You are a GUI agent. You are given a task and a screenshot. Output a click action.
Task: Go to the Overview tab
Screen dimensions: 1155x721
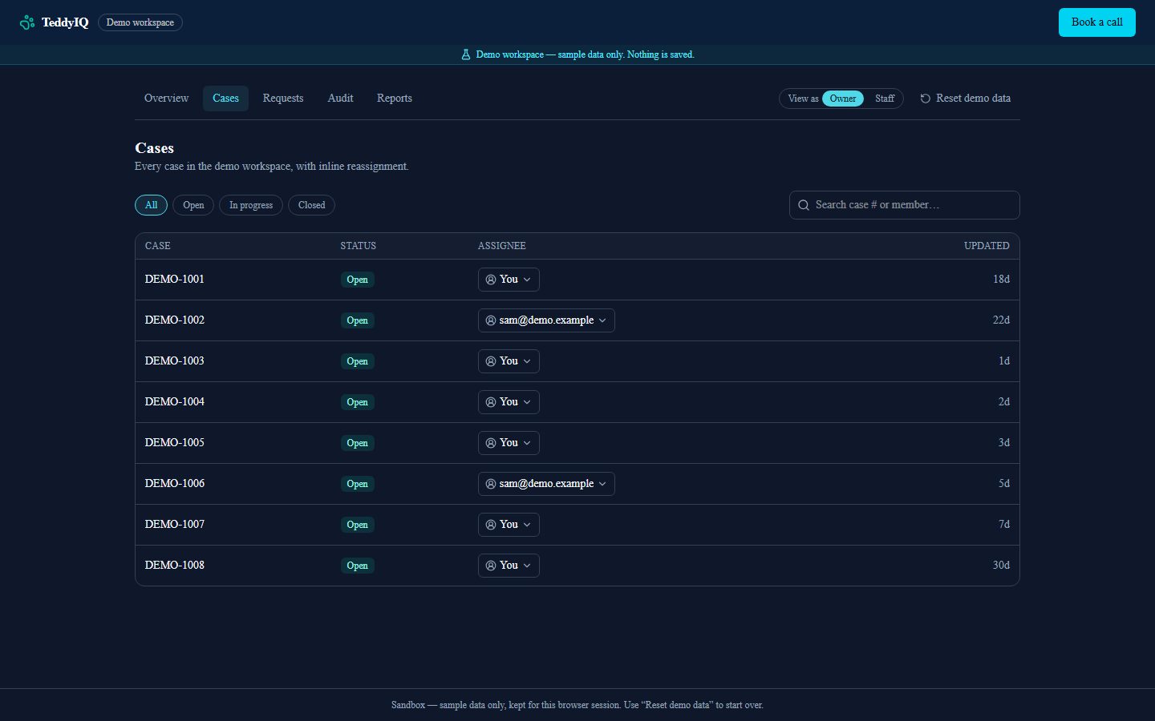[x=166, y=99]
